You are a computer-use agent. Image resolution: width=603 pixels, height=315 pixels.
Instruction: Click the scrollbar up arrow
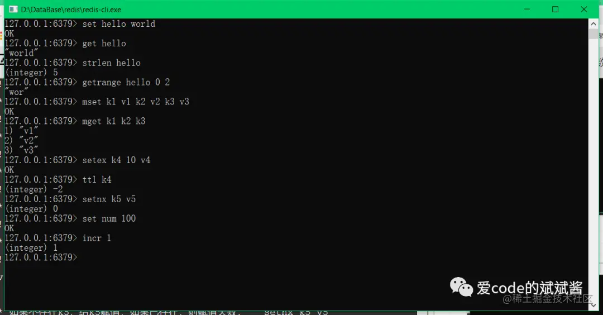pyautogui.click(x=593, y=24)
